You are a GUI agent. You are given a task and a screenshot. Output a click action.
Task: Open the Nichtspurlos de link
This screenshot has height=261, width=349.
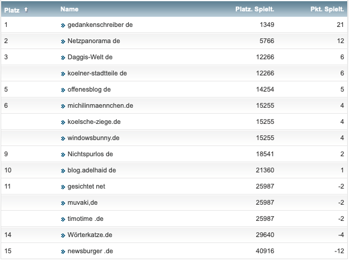(90, 154)
